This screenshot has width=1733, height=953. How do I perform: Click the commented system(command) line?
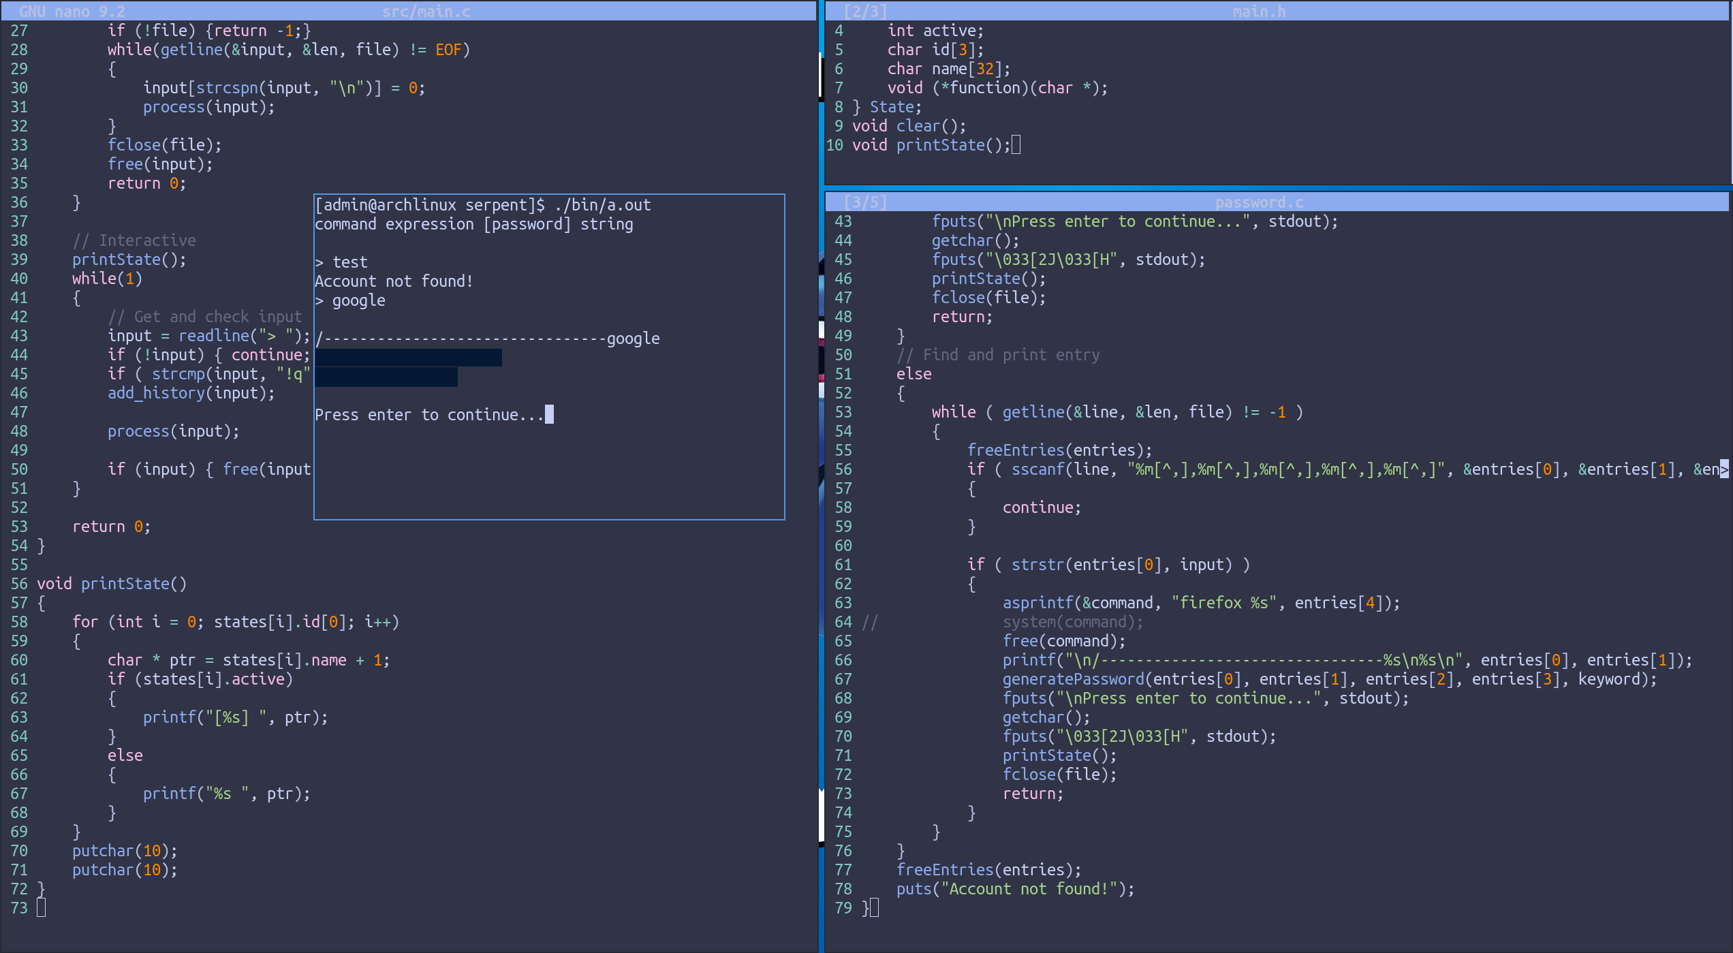coord(1073,622)
